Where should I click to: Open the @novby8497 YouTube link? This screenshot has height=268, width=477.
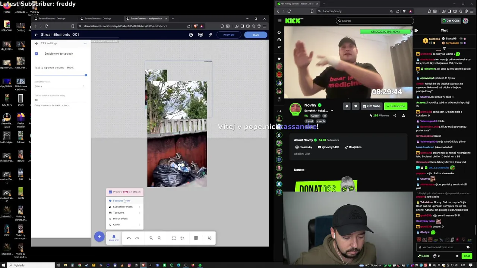[x=329, y=147]
